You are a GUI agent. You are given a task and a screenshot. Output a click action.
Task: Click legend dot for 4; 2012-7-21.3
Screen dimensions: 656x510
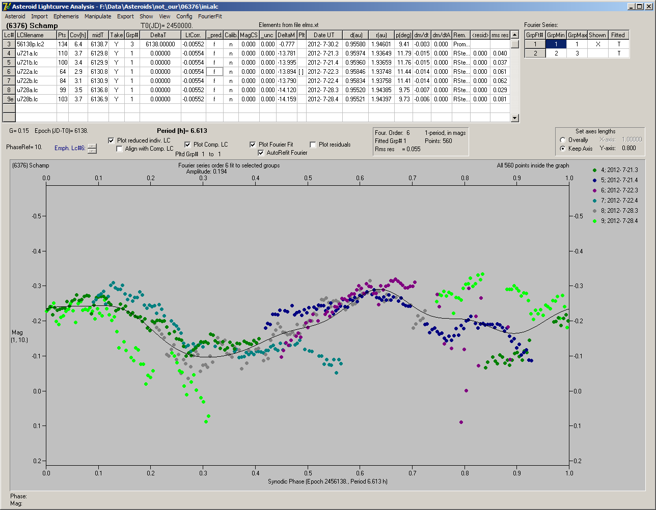tap(595, 169)
